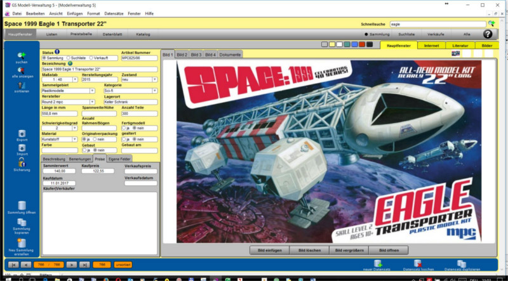The width and height of the screenshot is (508, 281).
Task: Click the Bild vergrößern button
Action: tap(349, 251)
